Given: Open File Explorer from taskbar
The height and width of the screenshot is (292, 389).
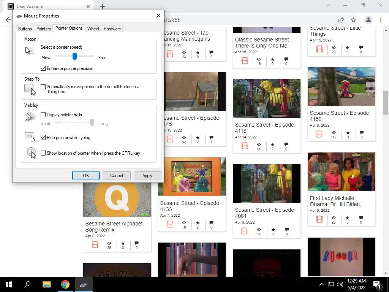Looking at the screenshot, I should tap(46, 284).
